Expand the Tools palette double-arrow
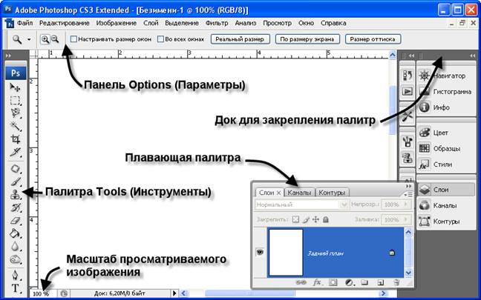Screen dimensions: 481x300 click(x=8, y=56)
